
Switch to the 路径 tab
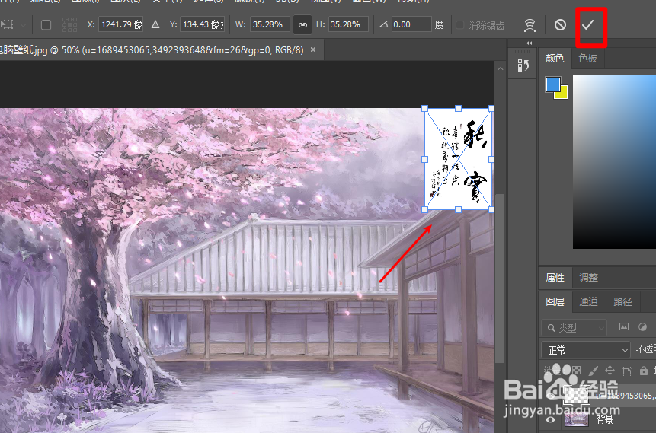coord(622,302)
